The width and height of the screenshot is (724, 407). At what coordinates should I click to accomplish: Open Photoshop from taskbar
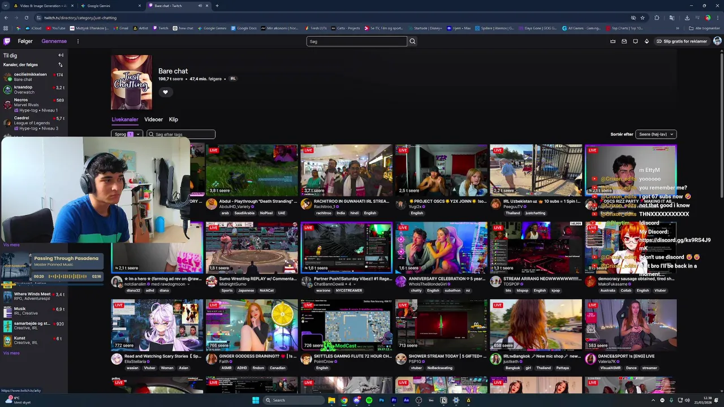click(x=381, y=400)
